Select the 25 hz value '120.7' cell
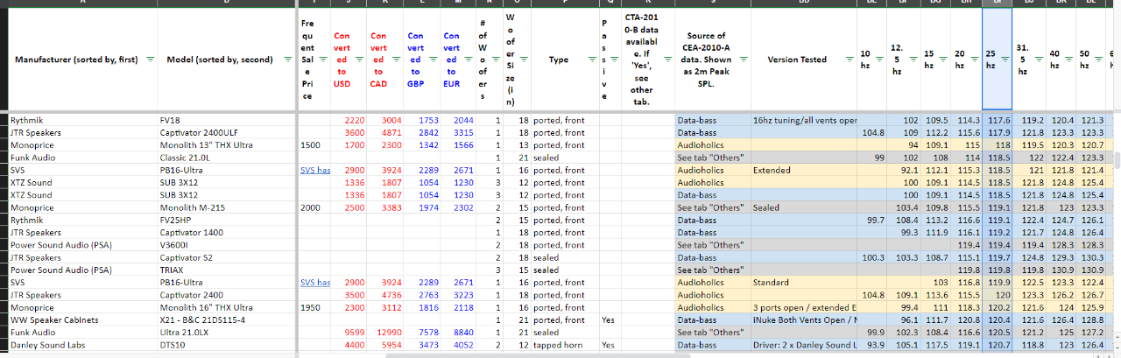 coord(998,346)
